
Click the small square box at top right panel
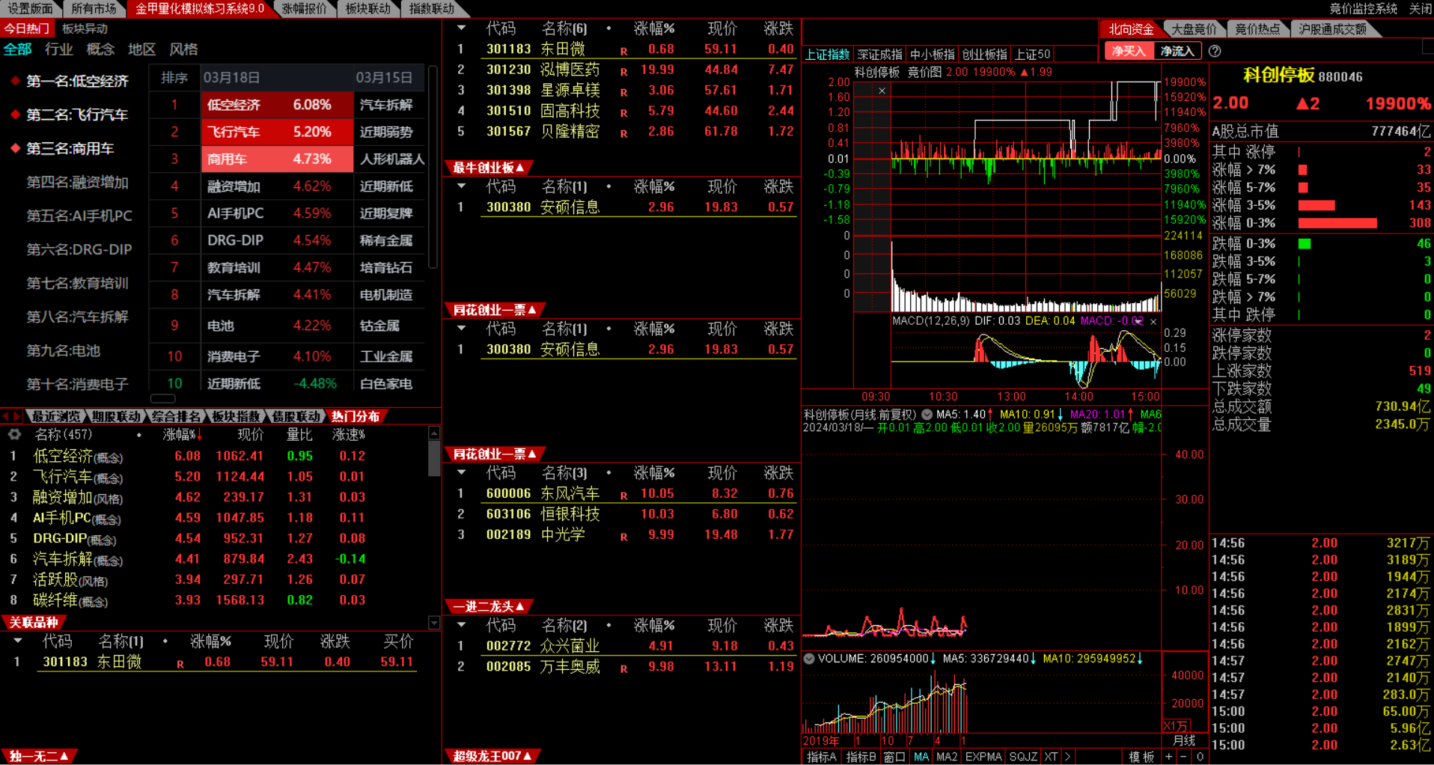(x=1427, y=47)
